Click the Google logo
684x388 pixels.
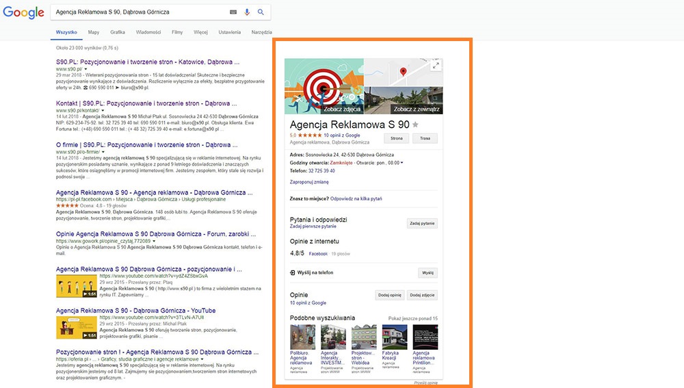[x=23, y=13]
